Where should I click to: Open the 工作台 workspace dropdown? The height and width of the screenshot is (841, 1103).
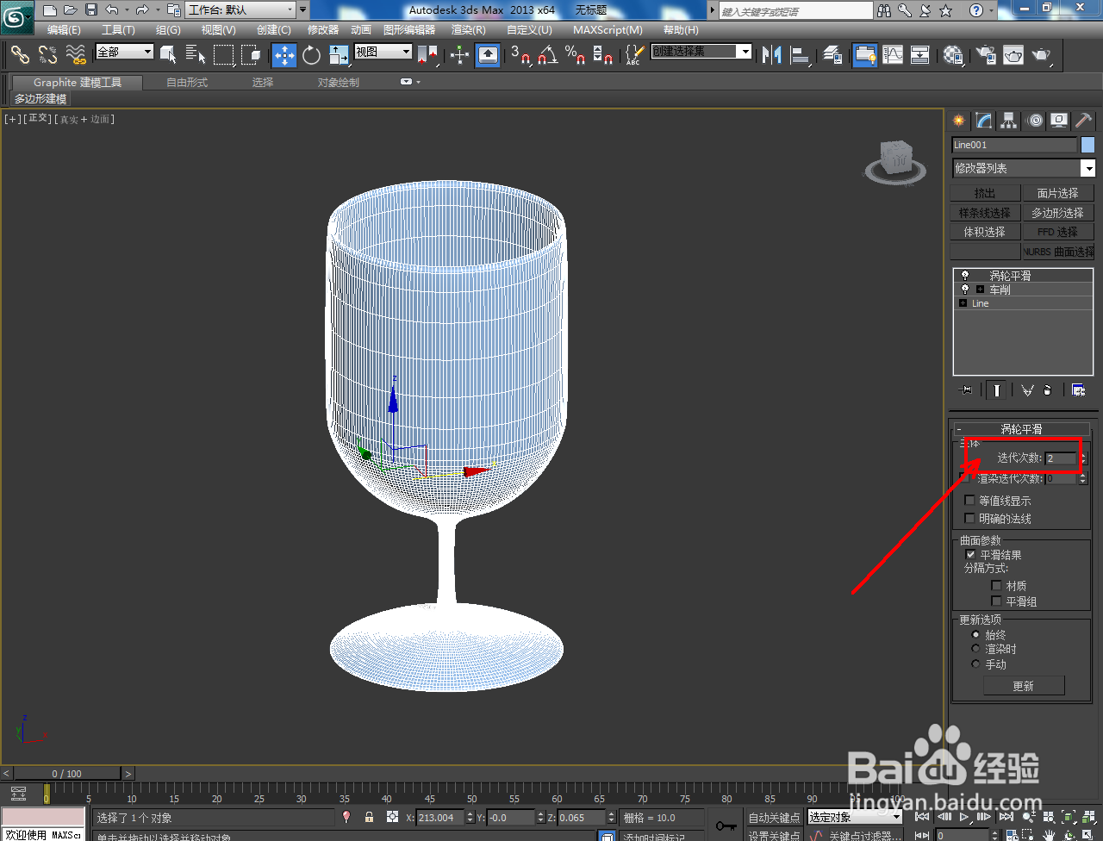pos(240,10)
